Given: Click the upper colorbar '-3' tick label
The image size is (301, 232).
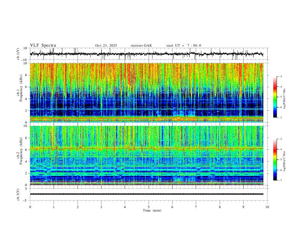Looking at the screenshot, I should click(280, 76).
